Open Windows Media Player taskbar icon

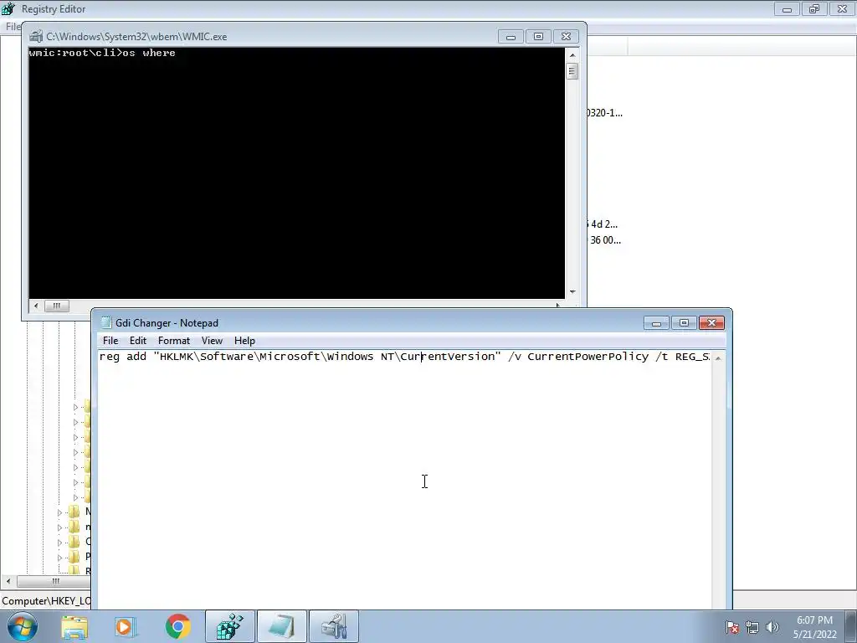tap(126, 626)
